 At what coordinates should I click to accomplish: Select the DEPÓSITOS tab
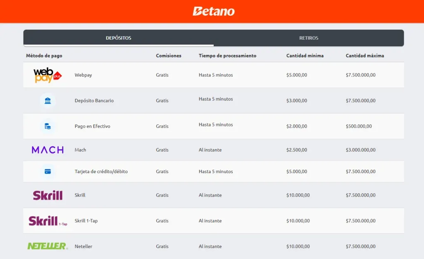(118, 38)
